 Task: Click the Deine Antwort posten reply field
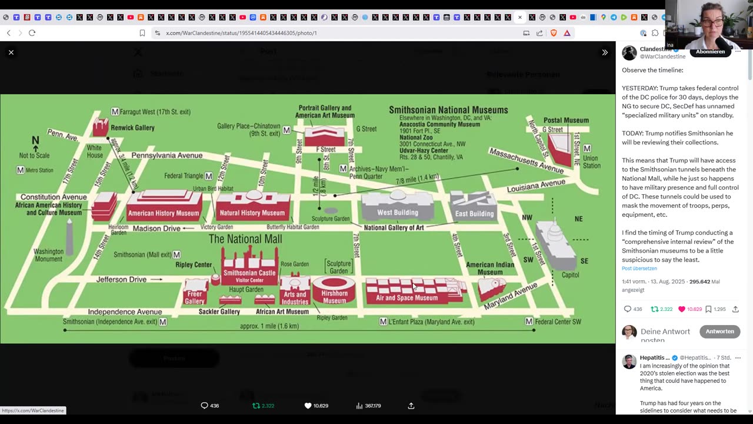pos(665,336)
